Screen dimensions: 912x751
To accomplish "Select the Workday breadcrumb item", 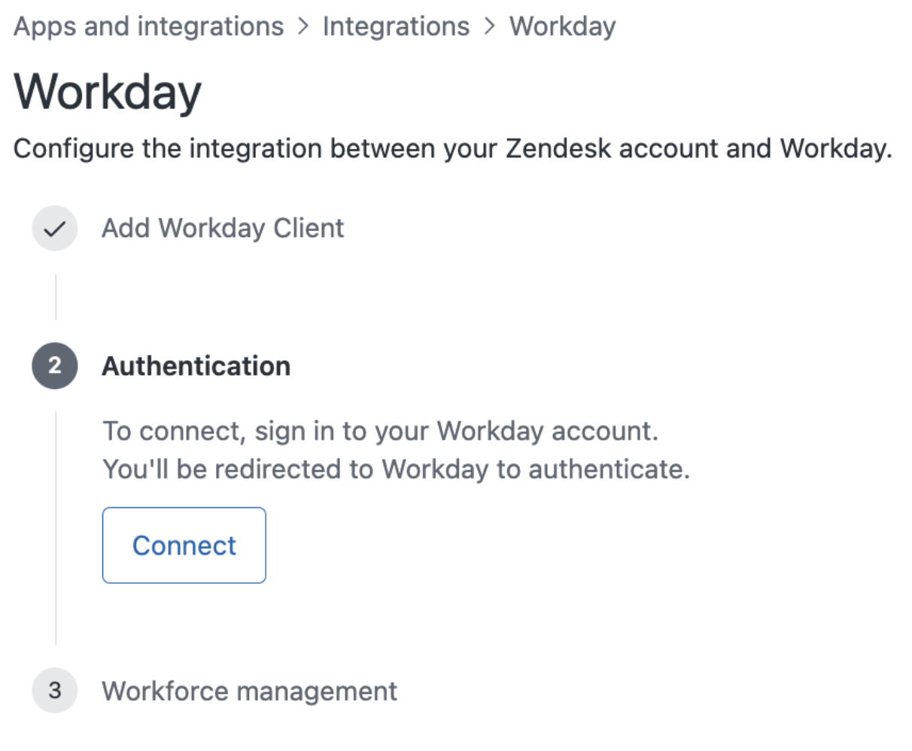I will (x=563, y=26).
